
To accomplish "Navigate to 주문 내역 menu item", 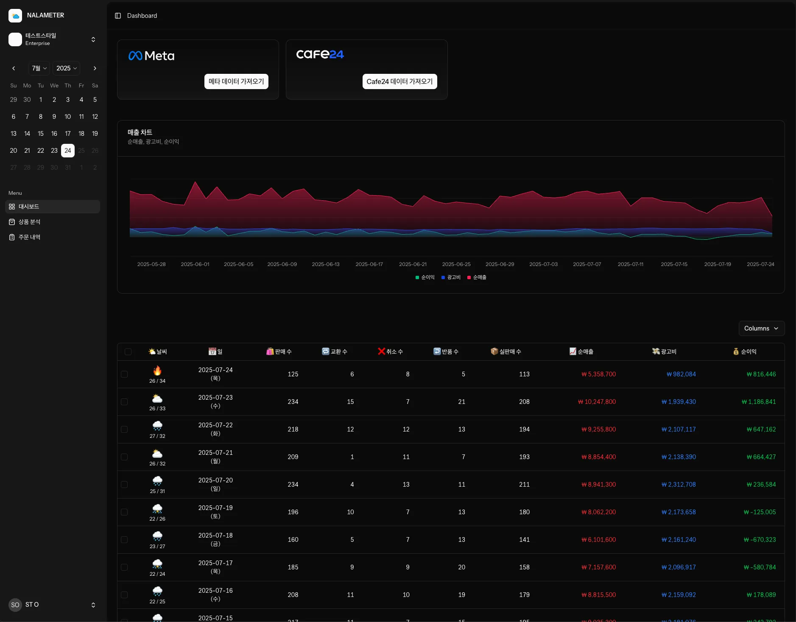I will (x=29, y=237).
